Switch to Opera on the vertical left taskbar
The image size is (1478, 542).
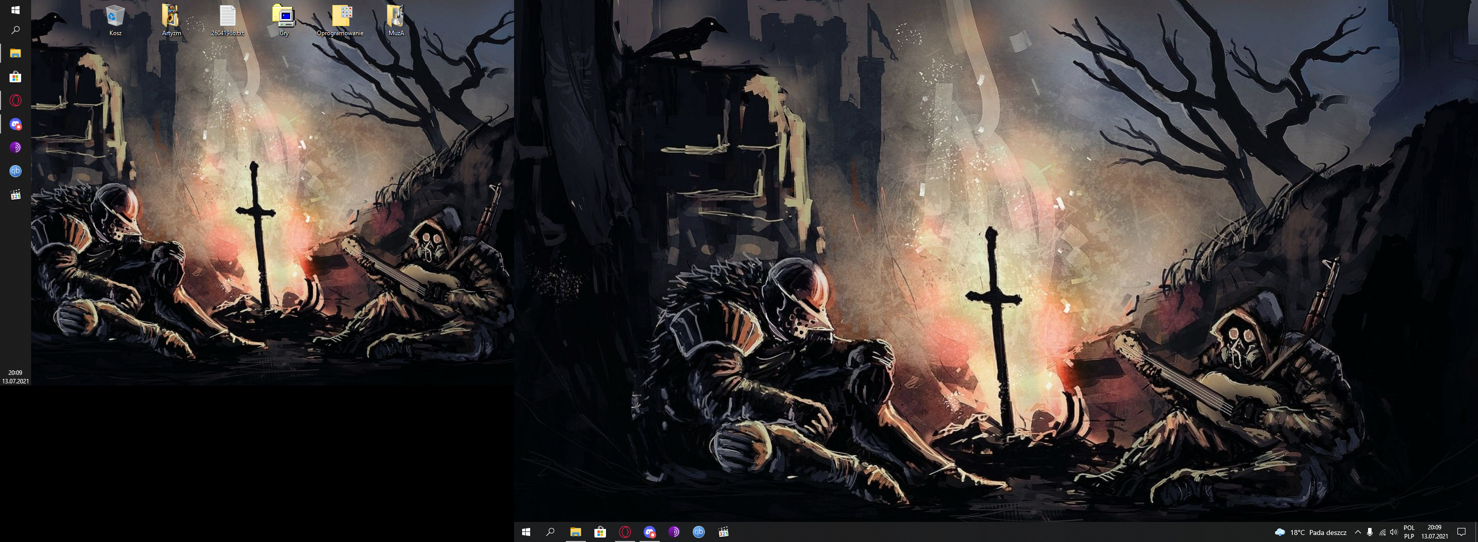click(x=16, y=100)
